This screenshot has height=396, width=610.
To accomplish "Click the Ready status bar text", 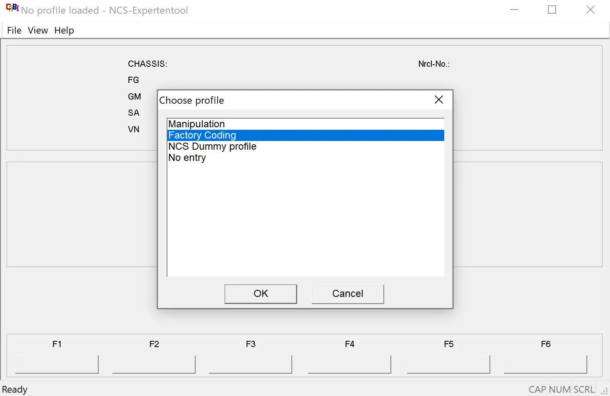I will (15, 389).
